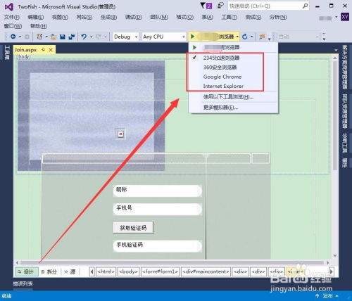Switch to the Source view tab

point(70,271)
